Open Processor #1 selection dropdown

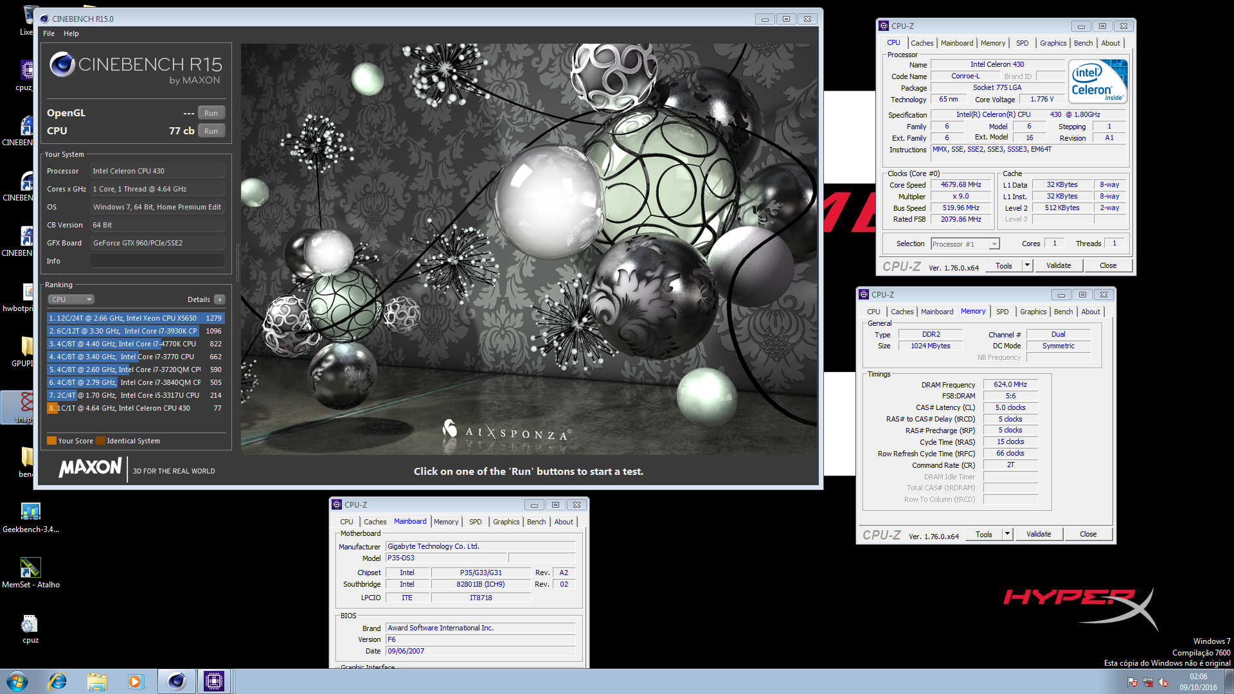[965, 244]
